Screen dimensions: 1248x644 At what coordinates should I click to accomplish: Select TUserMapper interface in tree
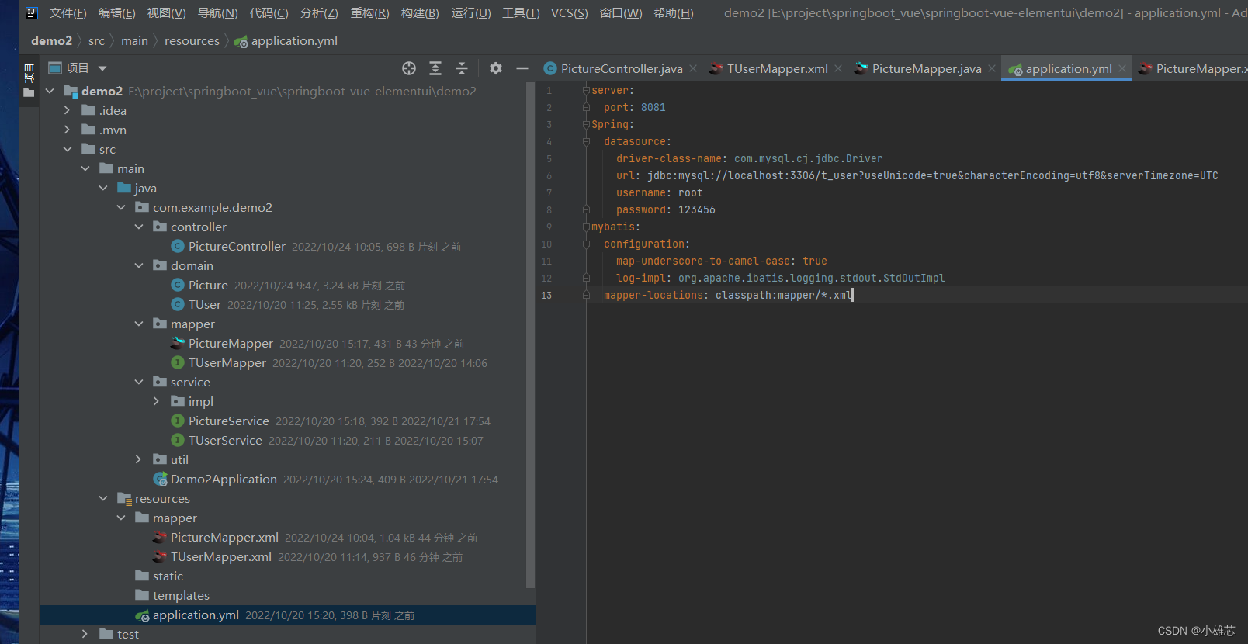tap(227, 362)
